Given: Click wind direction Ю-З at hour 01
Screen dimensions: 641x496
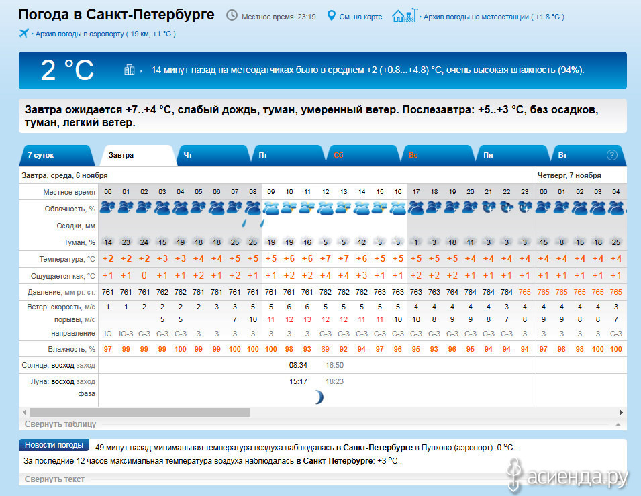Looking at the screenshot, I should point(126,334).
